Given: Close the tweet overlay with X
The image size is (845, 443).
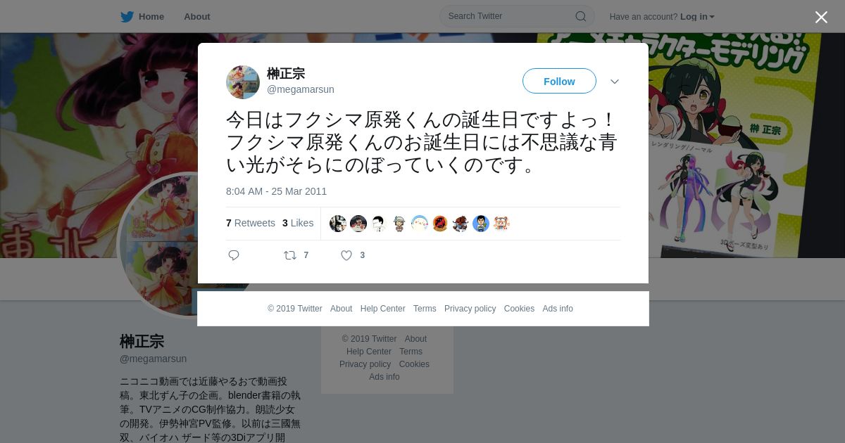Looking at the screenshot, I should [x=821, y=17].
